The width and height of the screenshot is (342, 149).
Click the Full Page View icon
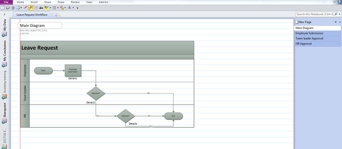pyautogui.click(x=3, y=7)
